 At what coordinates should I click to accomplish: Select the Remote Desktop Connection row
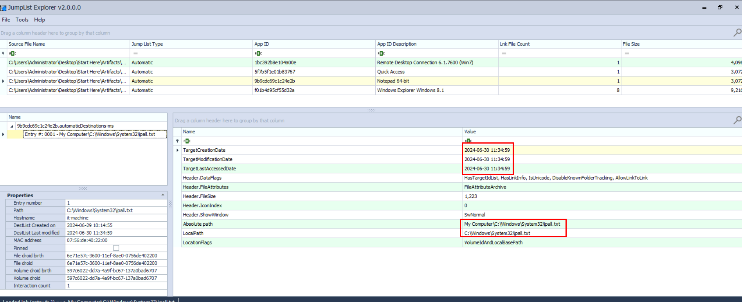(425, 63)
